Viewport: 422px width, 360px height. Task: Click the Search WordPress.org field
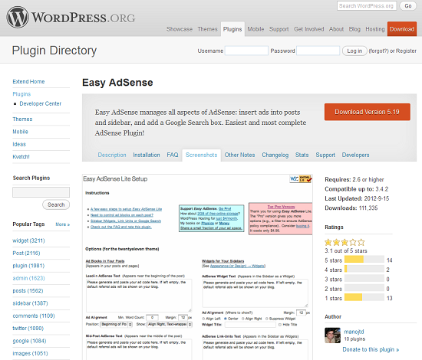[x=367, y=6]
